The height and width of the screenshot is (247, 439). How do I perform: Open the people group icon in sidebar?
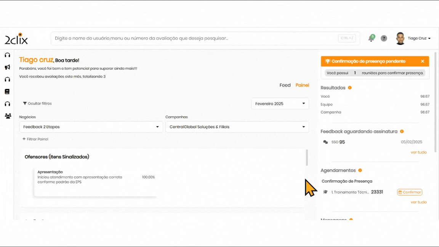(x=8, y=116)
